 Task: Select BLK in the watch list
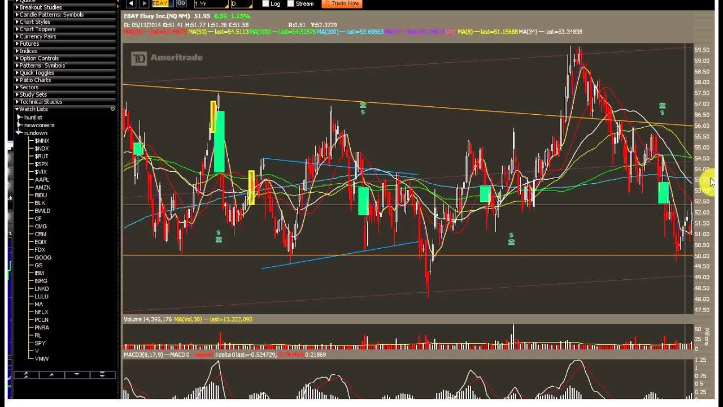point(40,203)
